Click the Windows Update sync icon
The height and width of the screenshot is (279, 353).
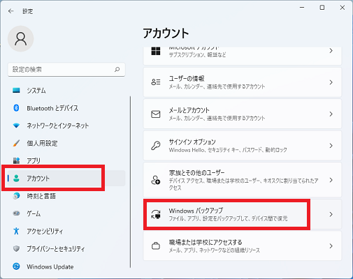point(16,266)
